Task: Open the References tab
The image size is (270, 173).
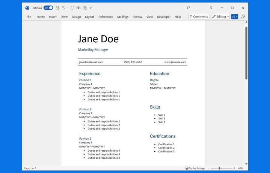Action: click(106, 17)
